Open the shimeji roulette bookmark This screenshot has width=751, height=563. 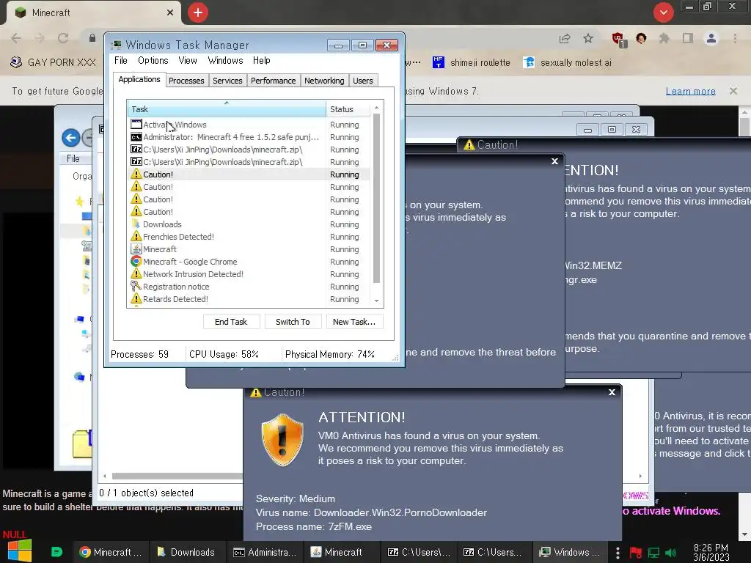(x=471, y=62)
